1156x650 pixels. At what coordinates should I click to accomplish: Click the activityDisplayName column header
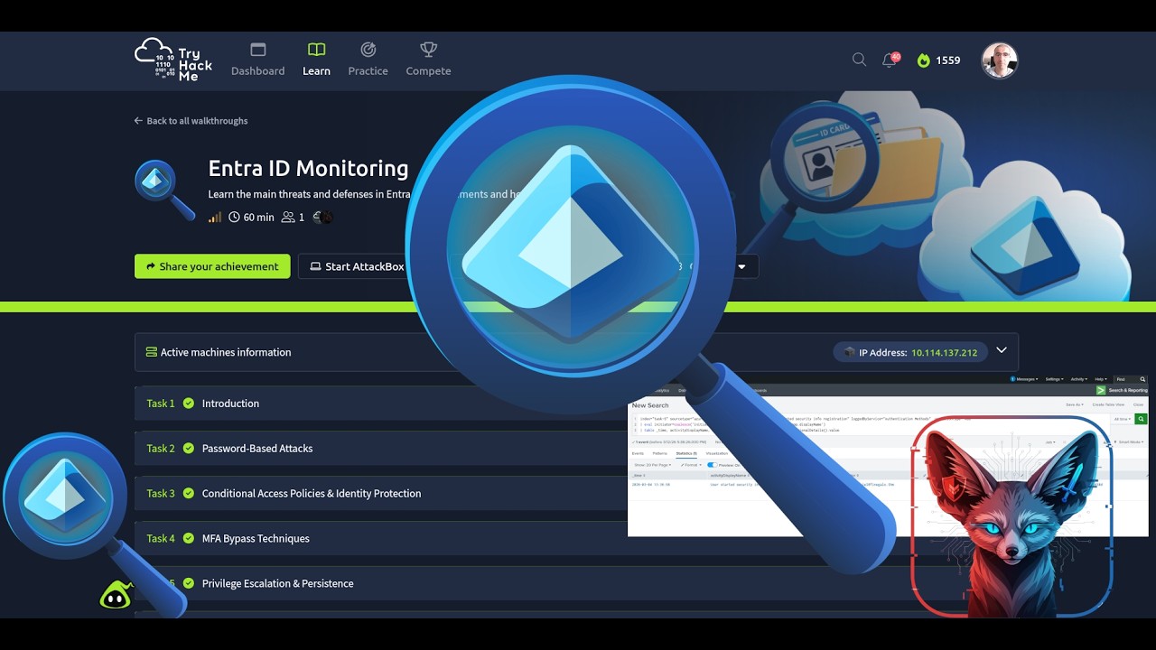[729, 475]
